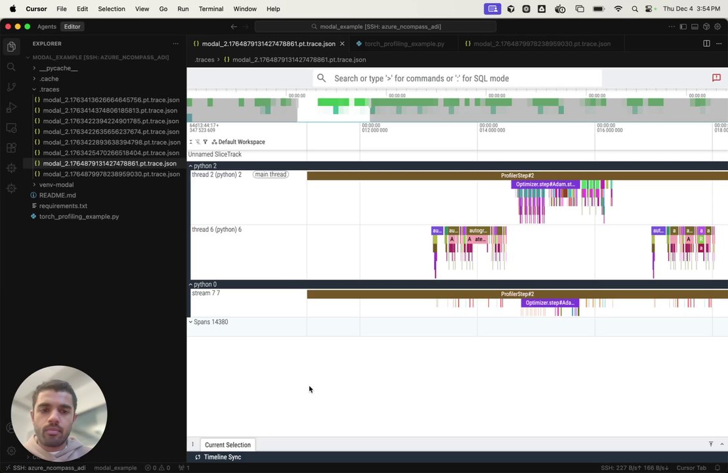
Task: Click the Explorer panel more actions ellipsis
Action: (175, 43)
